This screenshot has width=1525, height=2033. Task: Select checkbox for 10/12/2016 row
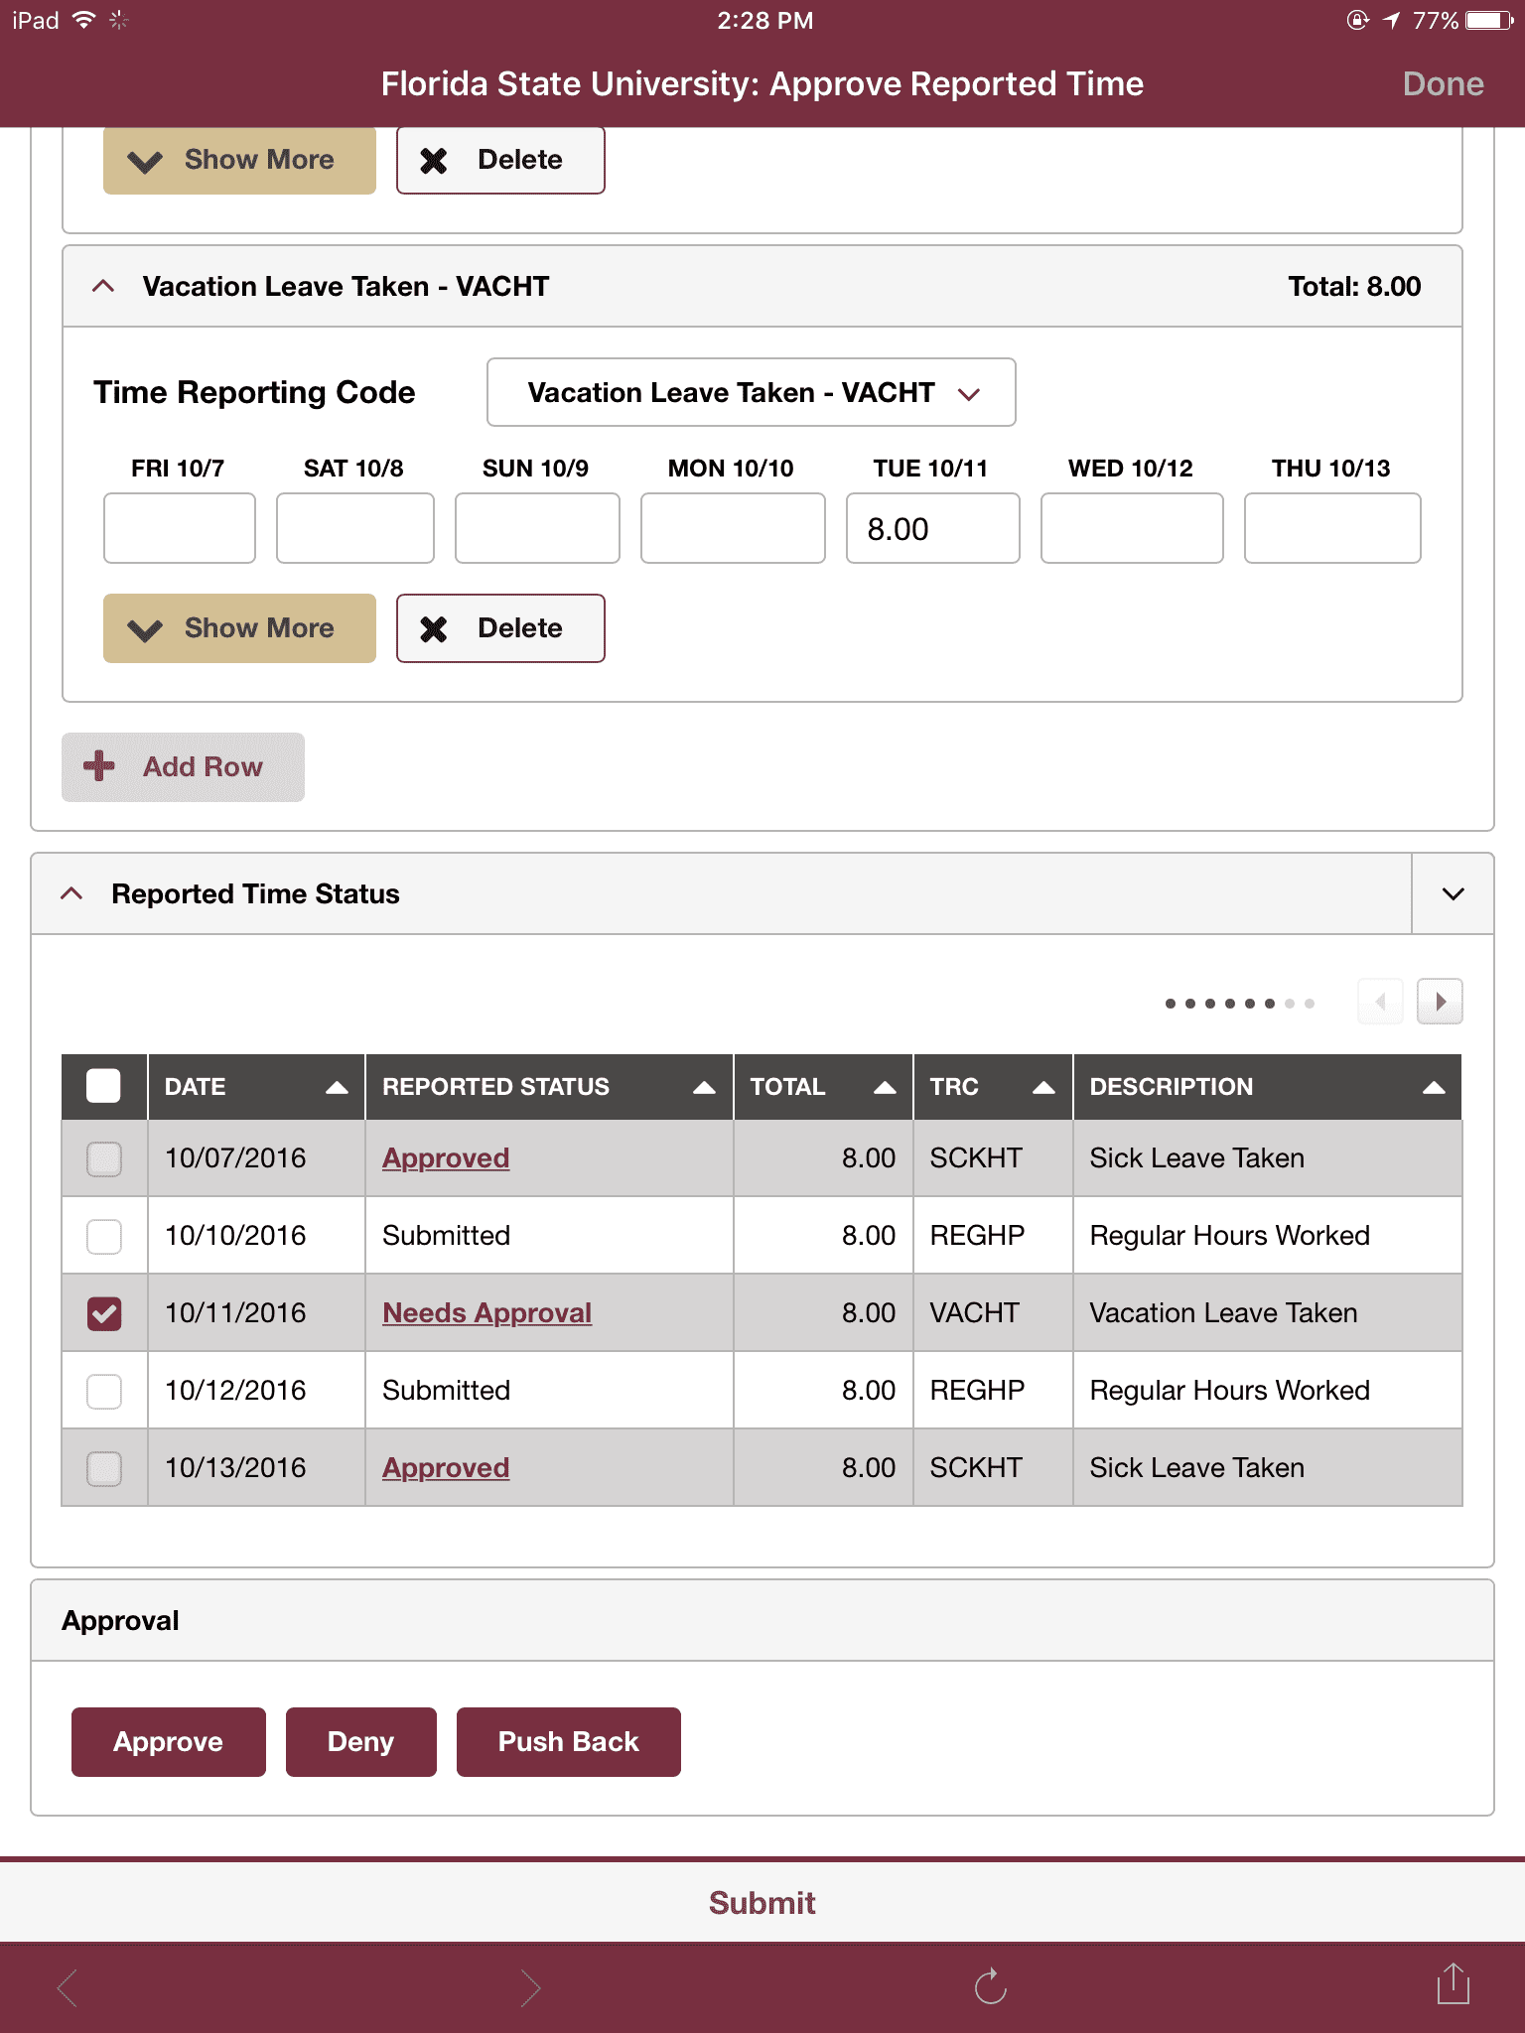(x=104, y=1391)
